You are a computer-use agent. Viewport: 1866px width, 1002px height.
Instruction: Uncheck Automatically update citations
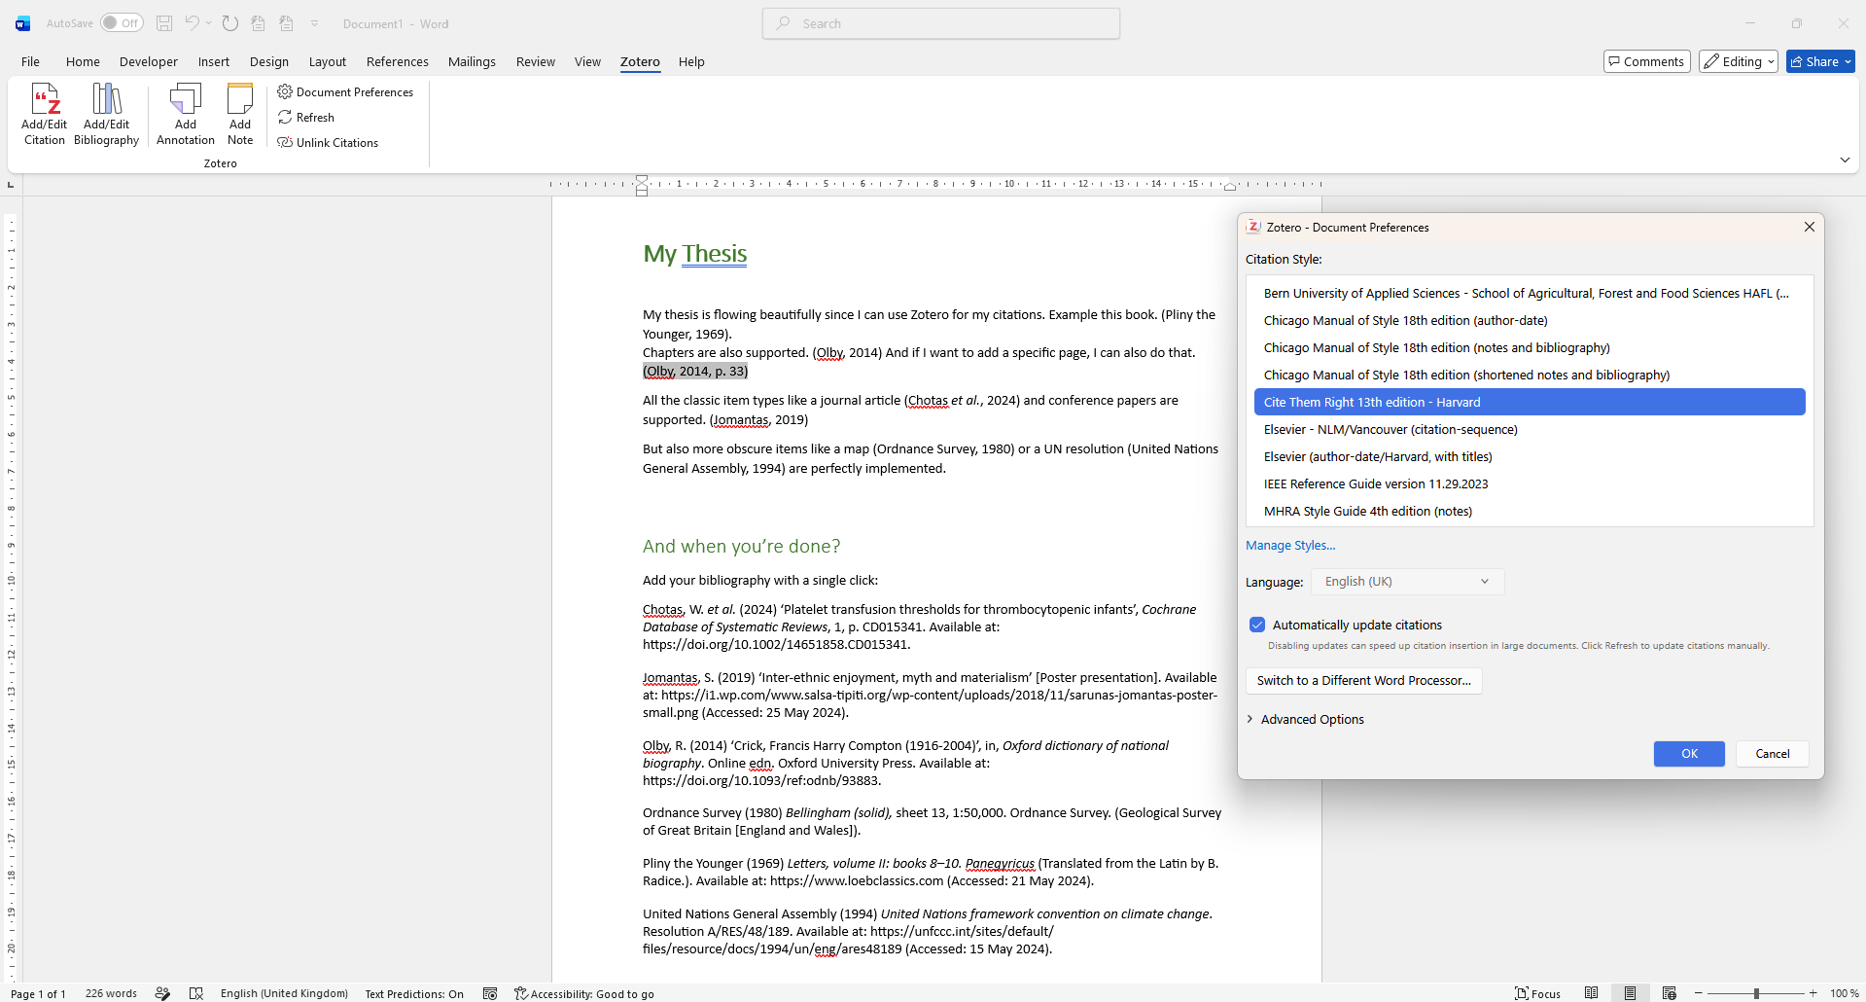coord(1257,625)
